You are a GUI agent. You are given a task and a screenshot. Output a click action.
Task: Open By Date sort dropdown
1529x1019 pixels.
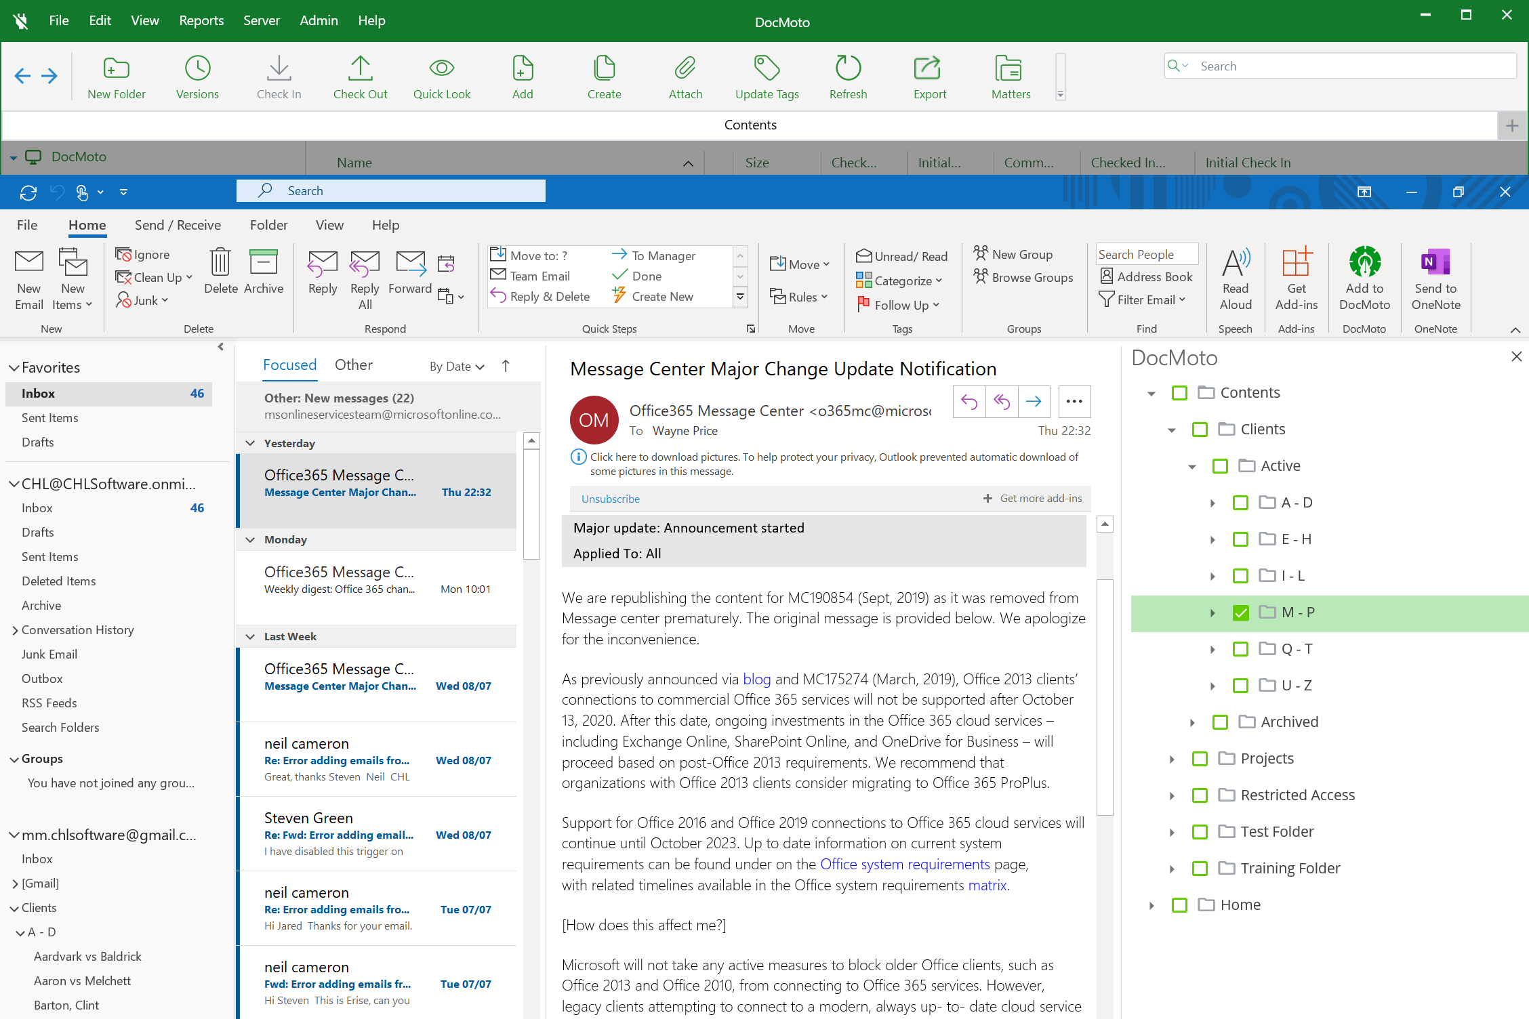pos(457,367)
